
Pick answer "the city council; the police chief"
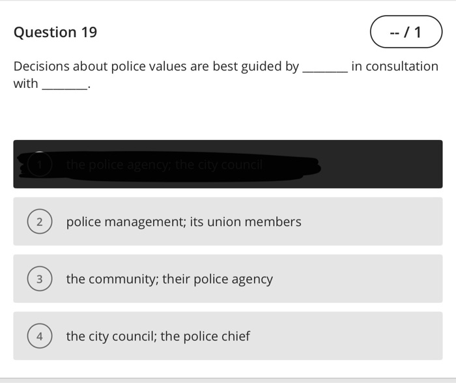click(x=158, y=337)
